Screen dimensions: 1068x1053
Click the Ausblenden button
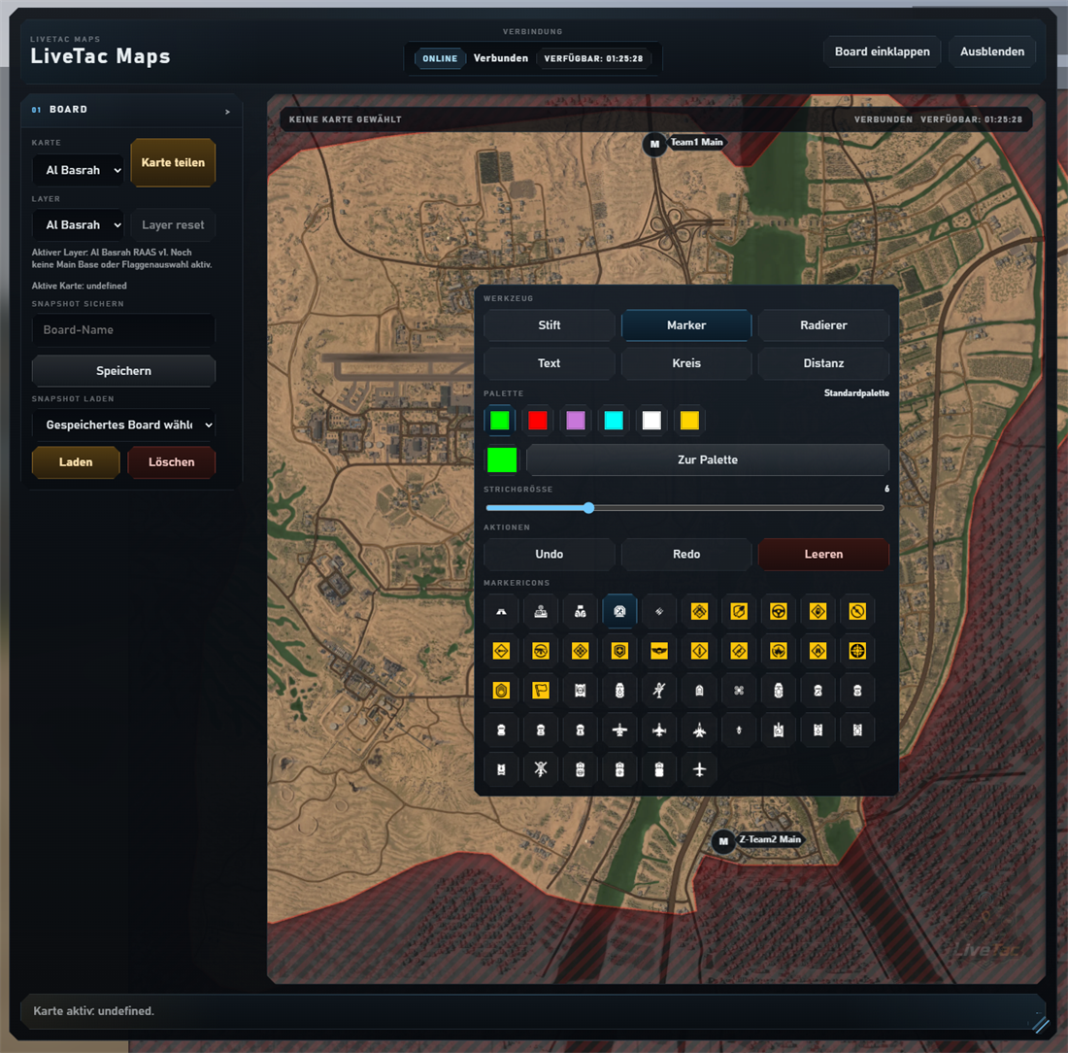point(991,51)
